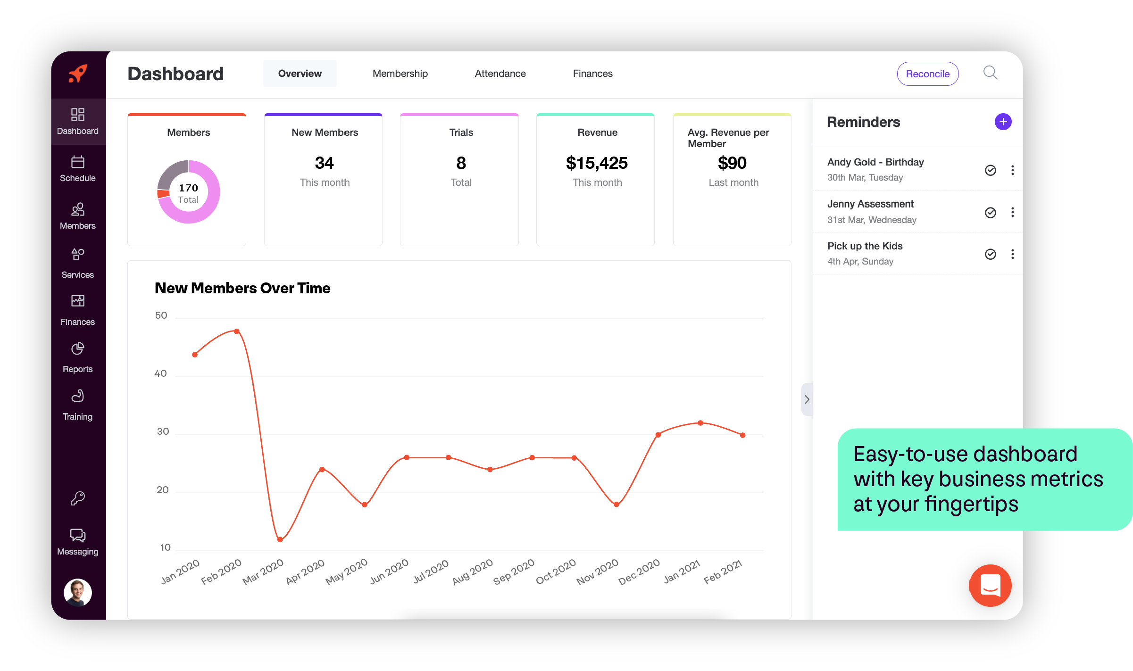
Task: Click the Reconcile button
Action: pyautogui.click(x=927, y=74)
